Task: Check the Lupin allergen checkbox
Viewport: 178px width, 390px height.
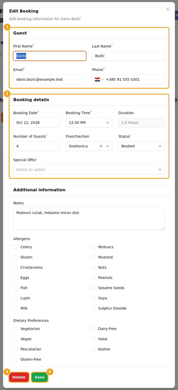Action: [15, 298]
